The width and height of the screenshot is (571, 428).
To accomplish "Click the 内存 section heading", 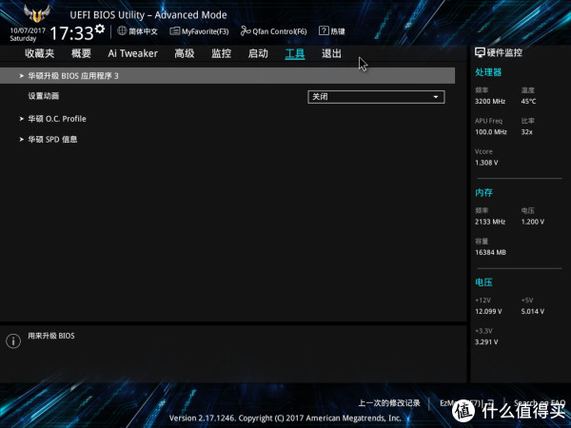I will (483, 192).
